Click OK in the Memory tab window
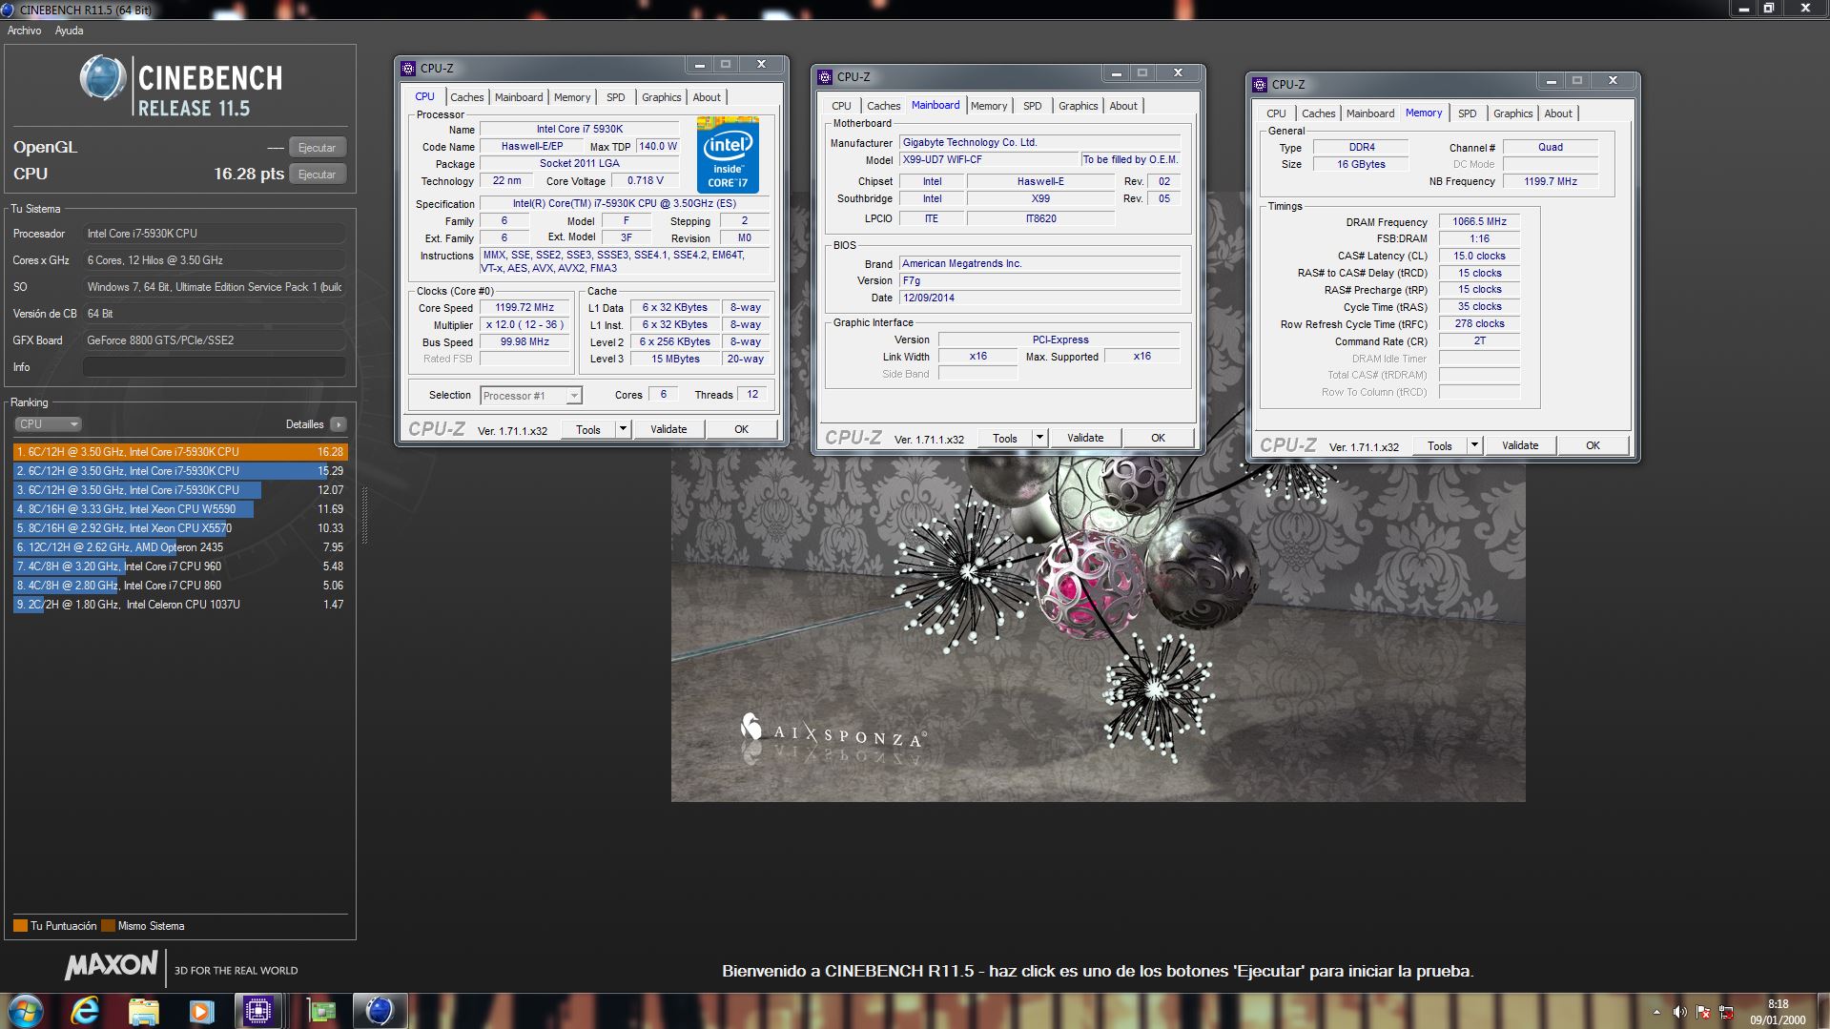Image resolution: width=1830 pixels, height=1029 pixels. [1593, 445]
